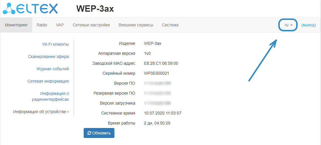
Task: Open the Мониторинг tab
Action: [16, 25]
